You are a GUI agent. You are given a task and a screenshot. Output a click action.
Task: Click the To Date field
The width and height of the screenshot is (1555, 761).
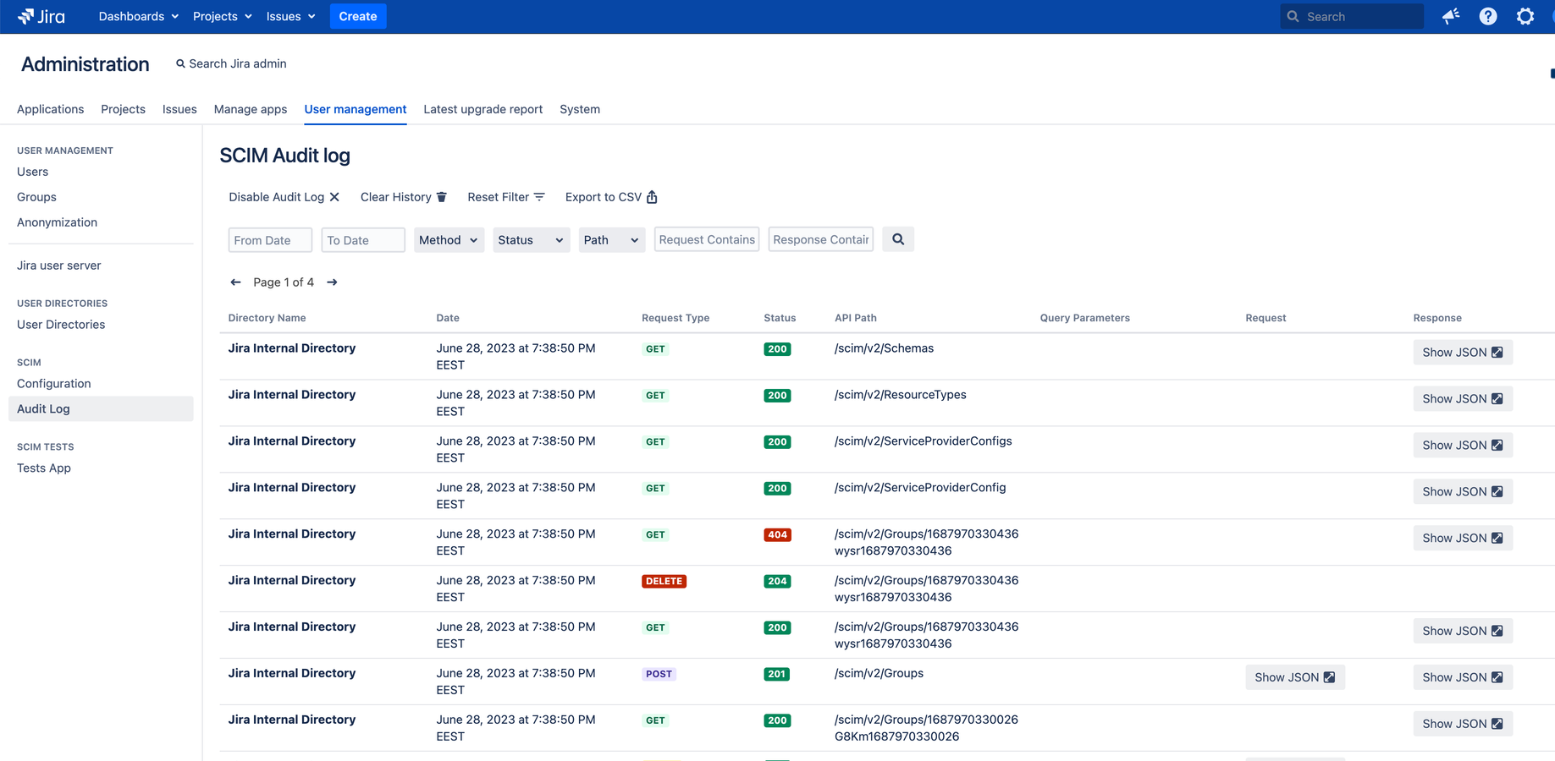click(363, 240)
